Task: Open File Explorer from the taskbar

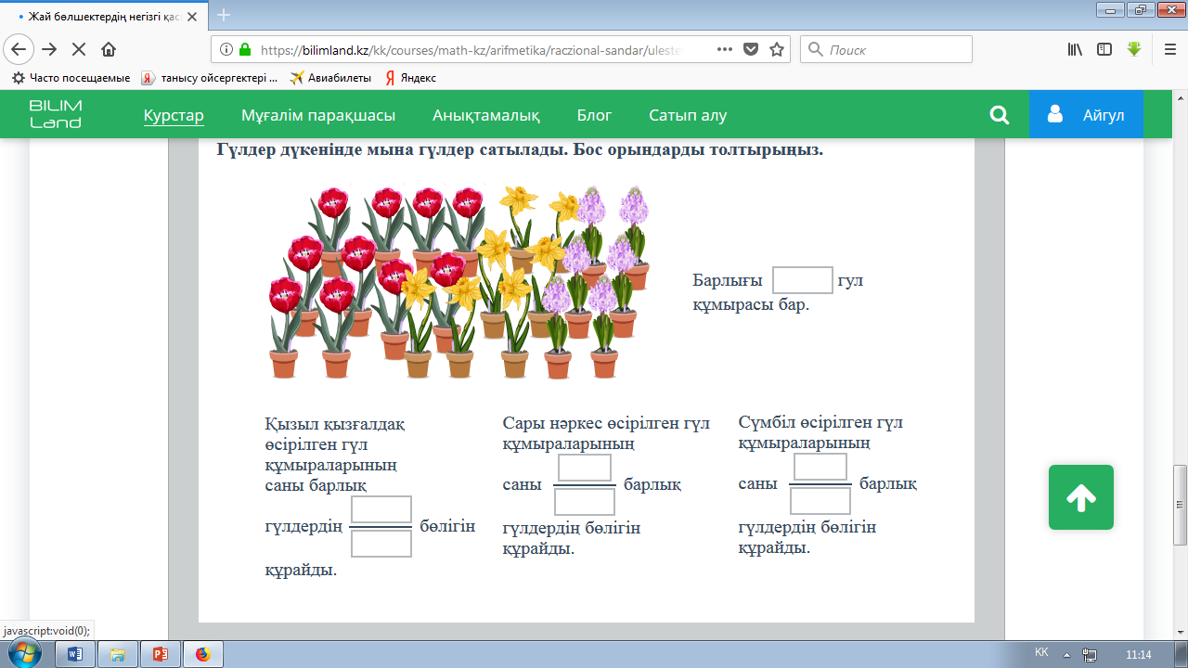Action: click(118, 654)
